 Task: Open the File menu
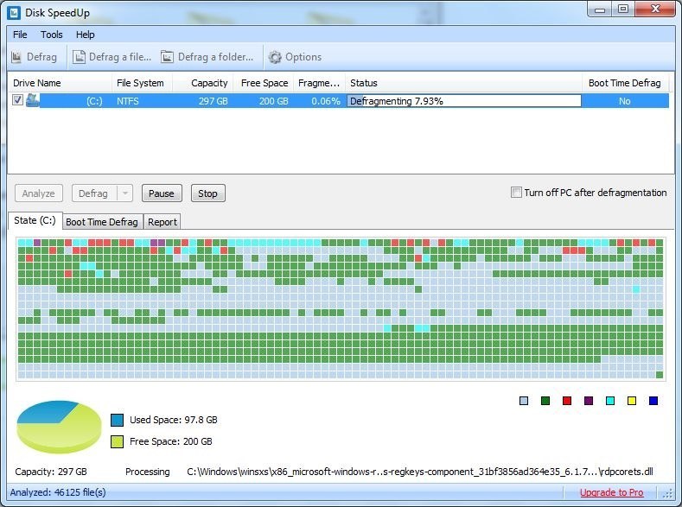click(20, 35)
